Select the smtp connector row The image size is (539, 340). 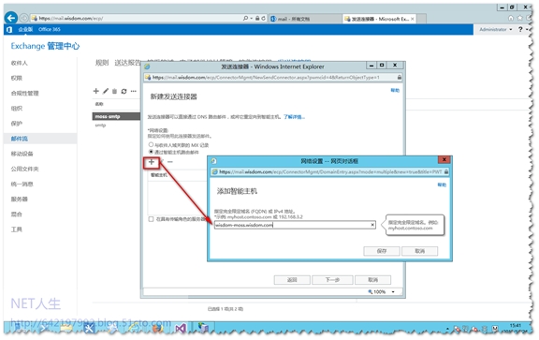point(116,126)
